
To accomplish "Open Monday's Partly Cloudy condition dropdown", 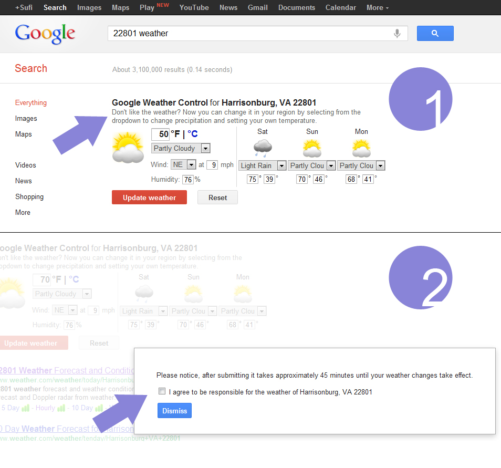I will pyautogui.click(x=361, y=165).
